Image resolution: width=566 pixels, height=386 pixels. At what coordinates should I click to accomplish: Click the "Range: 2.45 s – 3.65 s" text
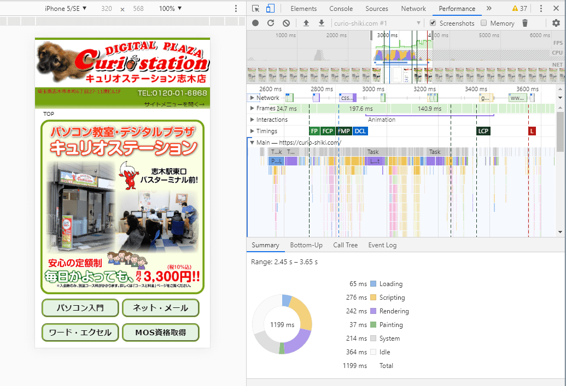point(284,262)
